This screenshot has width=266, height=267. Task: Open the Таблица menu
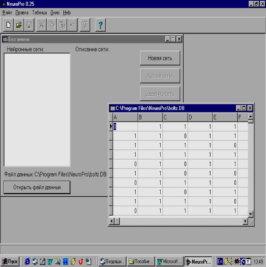(x=40, y=13)
